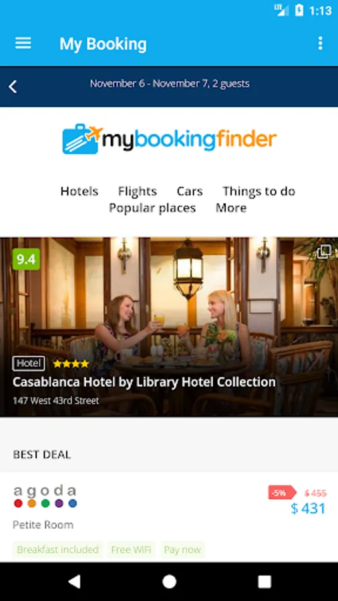Open the Hotels tab
The height and width of the screenshot is (601, 338).
(x=79, y=191)
